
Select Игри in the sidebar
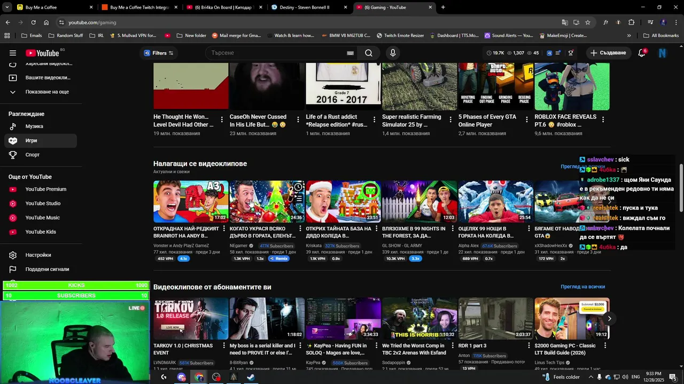(41, 141)
